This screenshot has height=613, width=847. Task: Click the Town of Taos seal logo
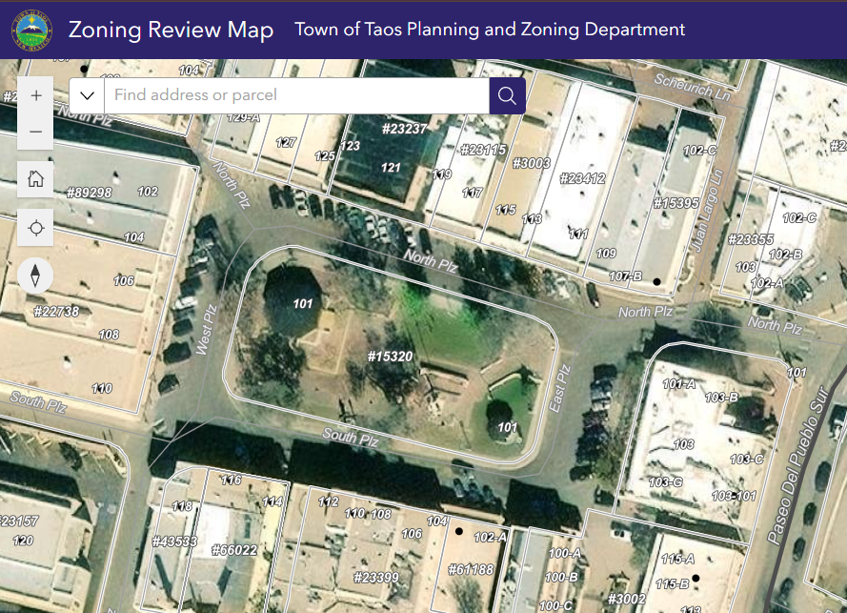31,29
